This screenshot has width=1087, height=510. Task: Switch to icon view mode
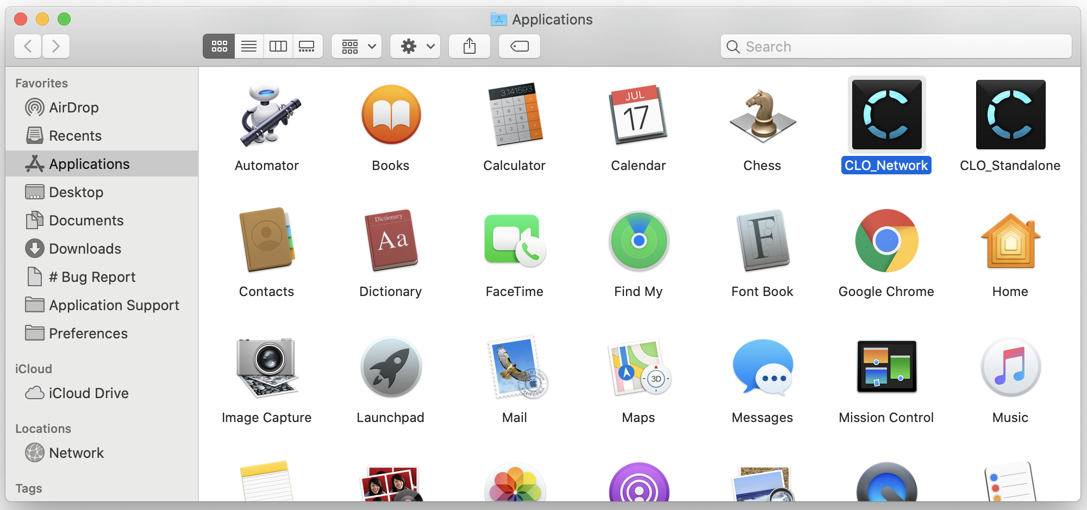[x=219, y=46]
